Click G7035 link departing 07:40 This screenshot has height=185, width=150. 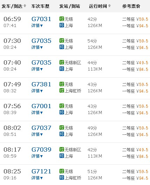pos(41,62)
